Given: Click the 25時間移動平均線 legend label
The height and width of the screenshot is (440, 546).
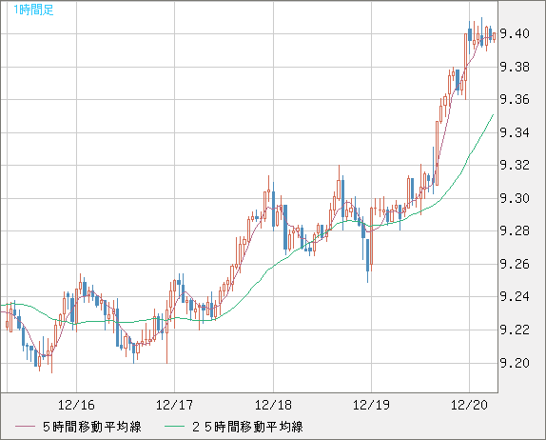Looking at the screenshot, I should [x=247, y=427].
